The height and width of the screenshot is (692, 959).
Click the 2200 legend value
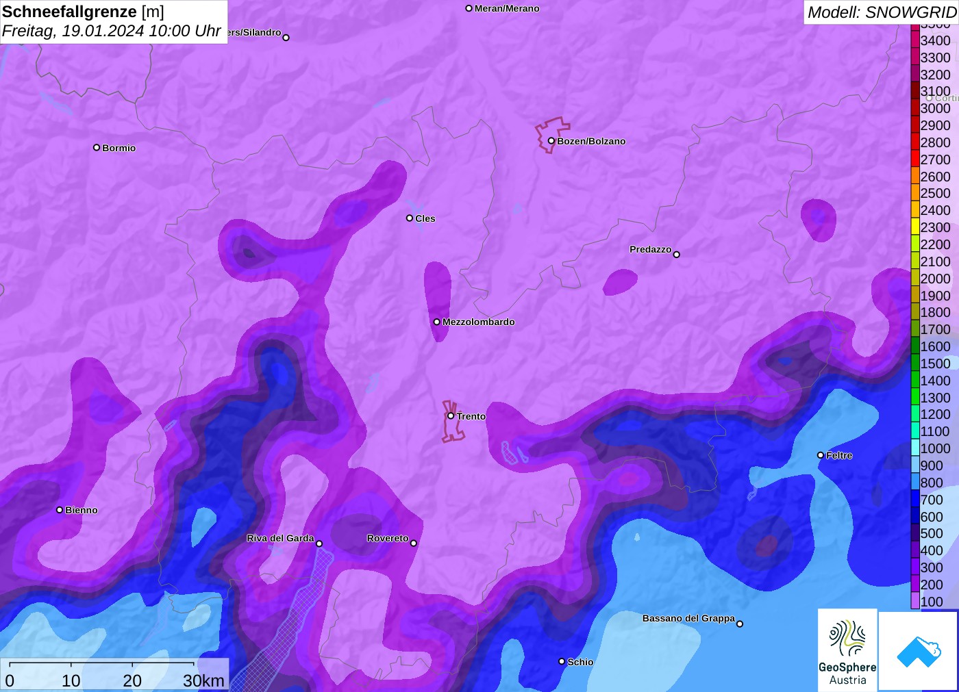(x=935, y=244)
